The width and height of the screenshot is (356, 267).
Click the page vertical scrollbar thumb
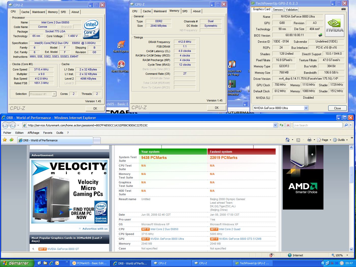pos(351,175)
